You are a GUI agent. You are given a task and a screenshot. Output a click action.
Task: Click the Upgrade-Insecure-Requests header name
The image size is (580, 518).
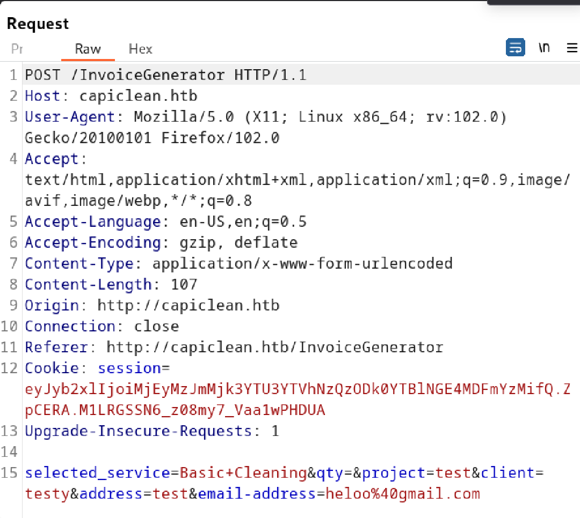point(137,431)
